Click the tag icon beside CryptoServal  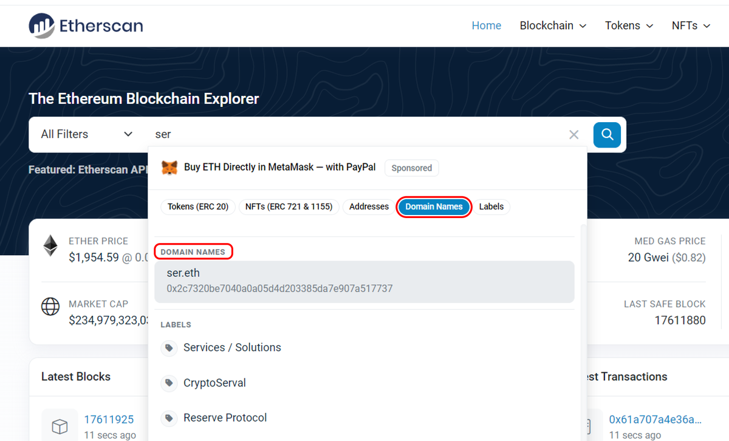tap(169, 383)
